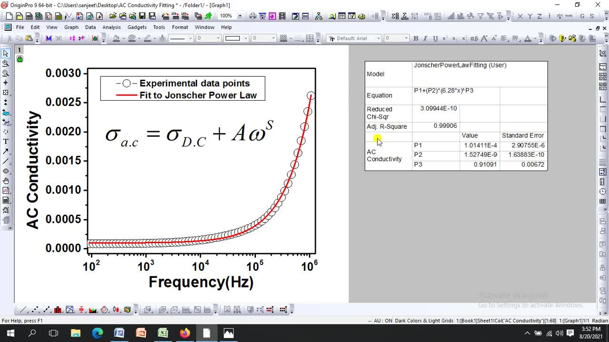This screenshot has width=609, height=342.
Task: Click the Add/Remove data filter funnel icon
Action: [480, 16]
